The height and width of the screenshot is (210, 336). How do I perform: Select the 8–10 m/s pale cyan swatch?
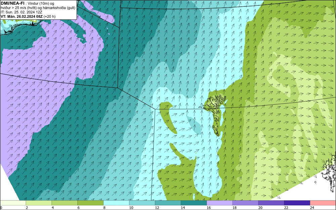click(116, 203)
